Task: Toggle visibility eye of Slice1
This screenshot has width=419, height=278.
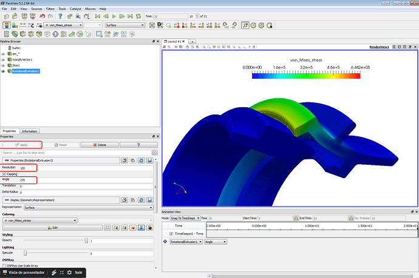Action: (4, 65)
